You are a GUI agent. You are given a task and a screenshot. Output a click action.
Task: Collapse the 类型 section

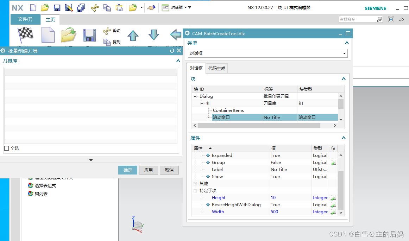(347, 43)
